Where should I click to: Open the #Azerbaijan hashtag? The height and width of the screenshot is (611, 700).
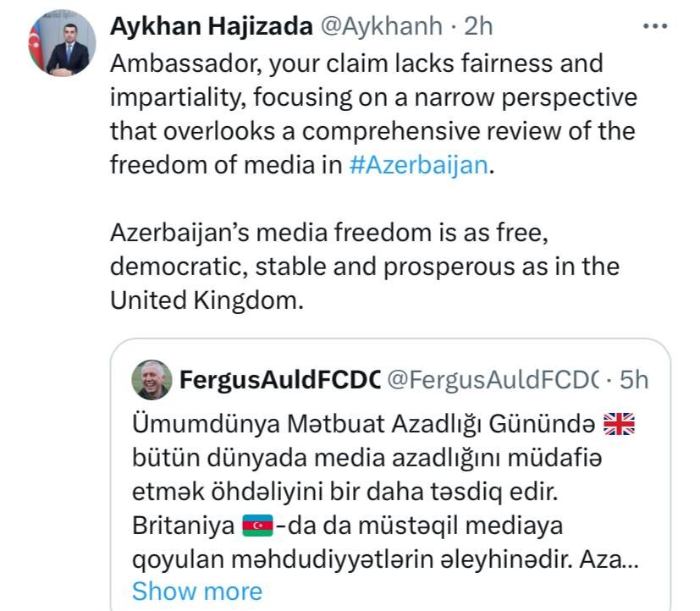(419, 165)
